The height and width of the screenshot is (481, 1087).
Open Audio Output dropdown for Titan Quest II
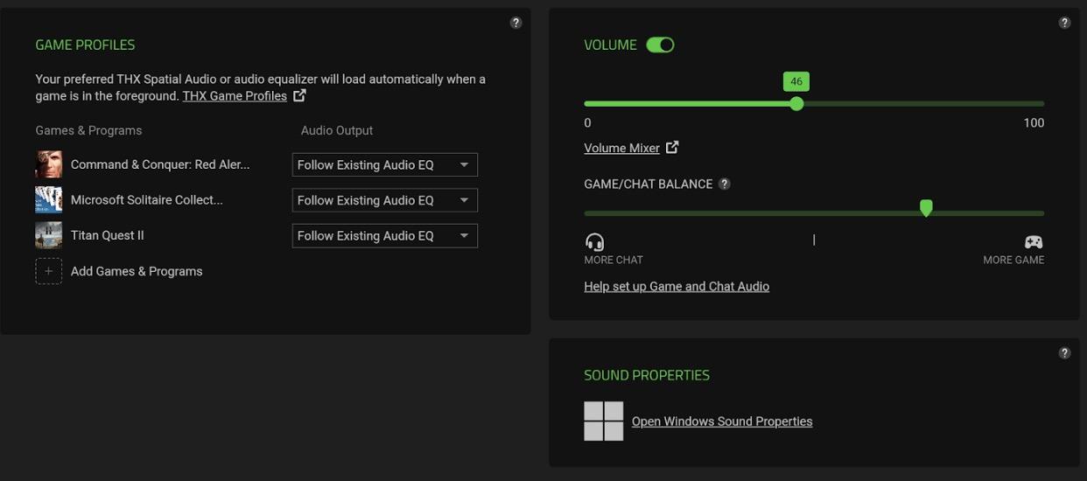coord(385,235)
